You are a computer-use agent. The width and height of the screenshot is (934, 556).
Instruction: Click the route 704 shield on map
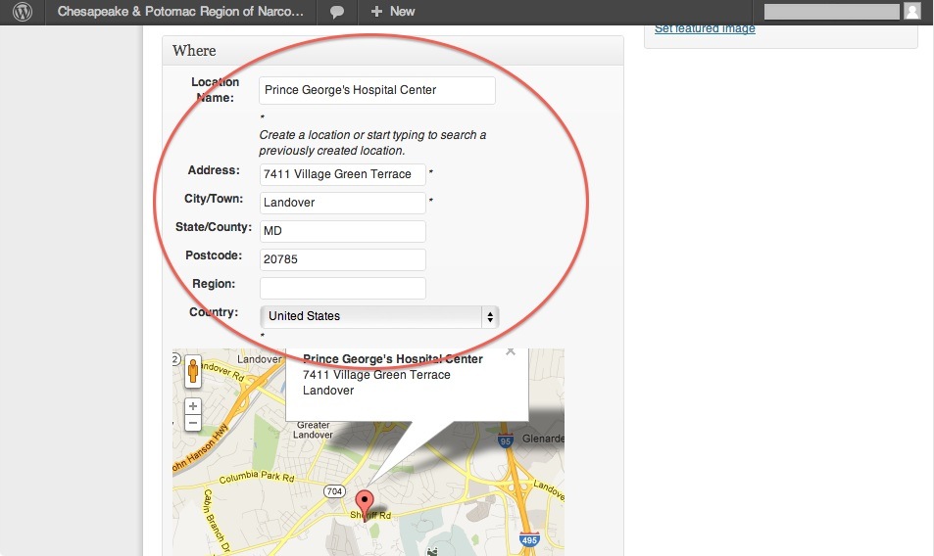(334, 491)
